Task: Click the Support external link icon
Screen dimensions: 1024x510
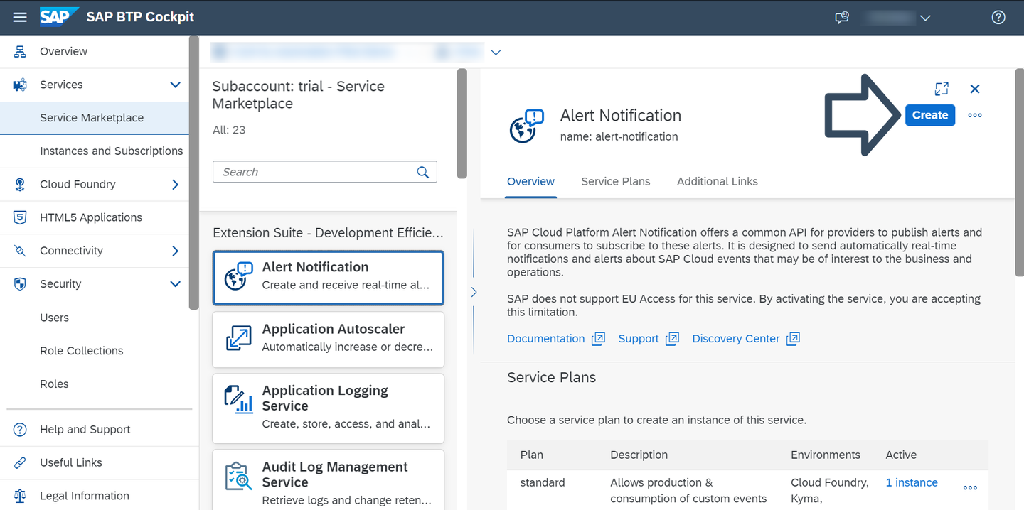Action: click(672, 339)
